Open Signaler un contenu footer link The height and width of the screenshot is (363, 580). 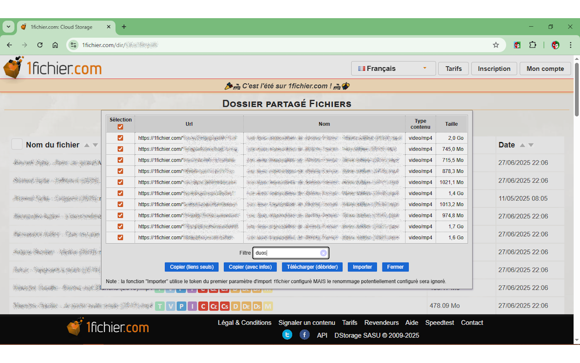pos(307,323)
